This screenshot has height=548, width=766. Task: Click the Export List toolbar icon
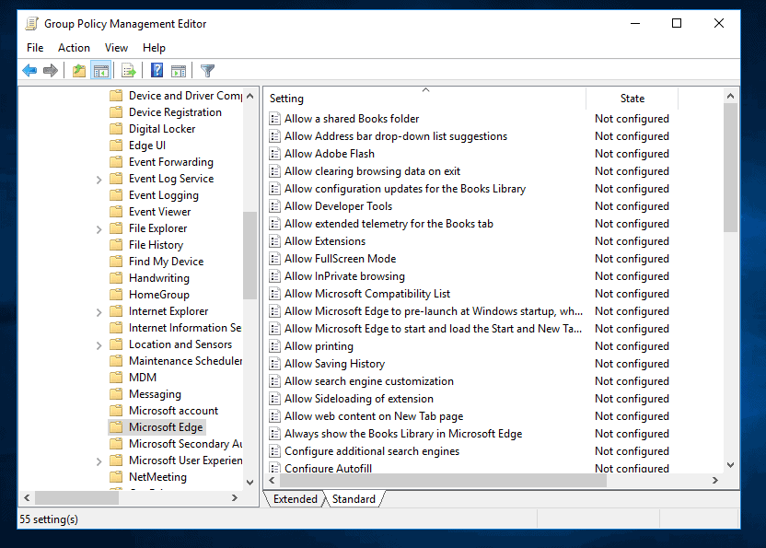(x=129, y=70)
